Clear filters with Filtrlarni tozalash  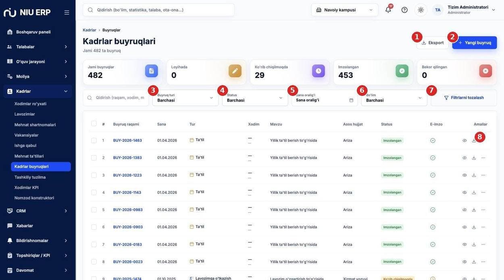point(464,98)
